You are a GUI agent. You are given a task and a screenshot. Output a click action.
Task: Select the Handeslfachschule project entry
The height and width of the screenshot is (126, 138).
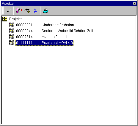[x=45, y=37]
